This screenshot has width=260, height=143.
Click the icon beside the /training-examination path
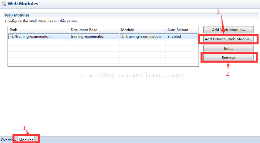[12, 36]
